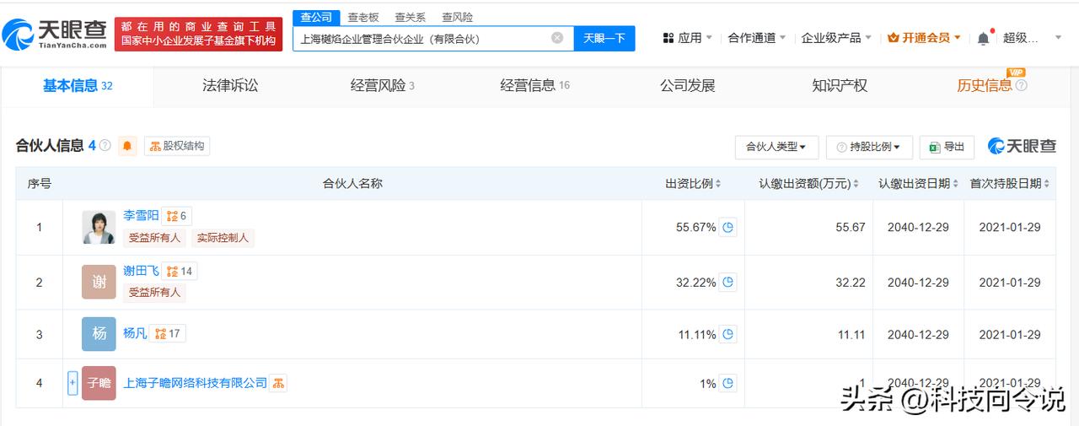Screen dimensions: 1079x426
Task: Open partner 谢田飞's profile link
Action: pyautogui.click(x=141, y=271)
